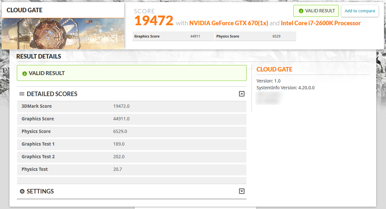
Task: Select the 44911.0 value
Action: [x=121, y=119]
